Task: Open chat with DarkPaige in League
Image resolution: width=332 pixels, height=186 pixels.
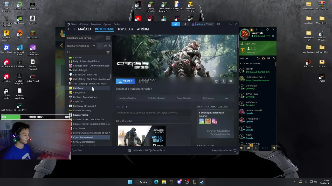Action: point(257,87)
